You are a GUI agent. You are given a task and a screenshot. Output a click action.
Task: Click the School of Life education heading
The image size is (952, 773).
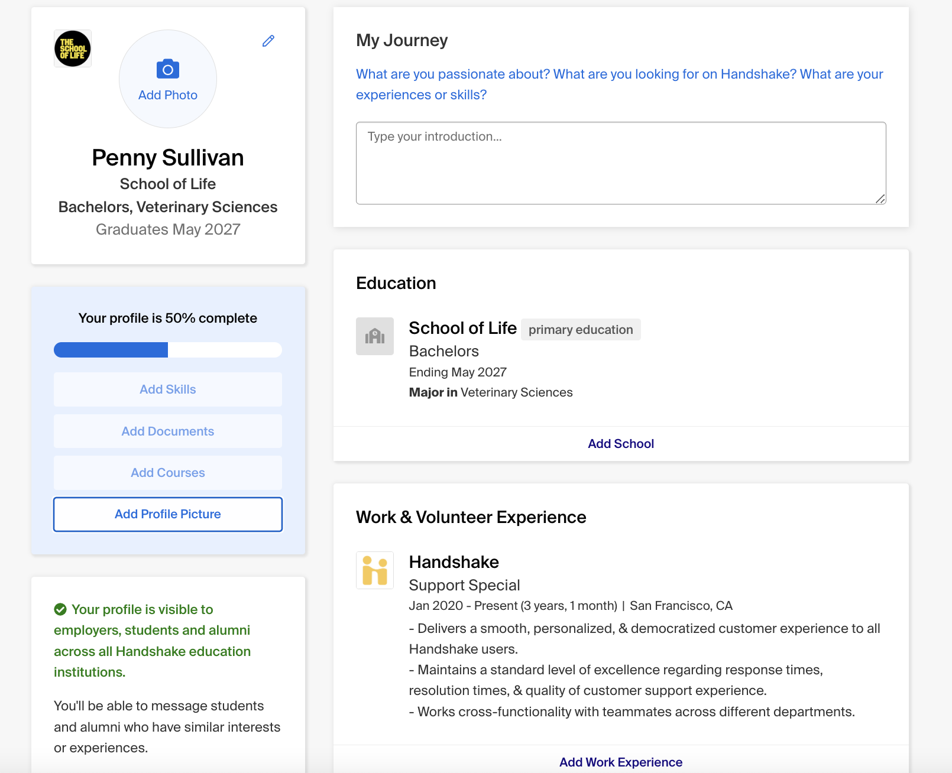pyautogui.click(x=463, y=328)
